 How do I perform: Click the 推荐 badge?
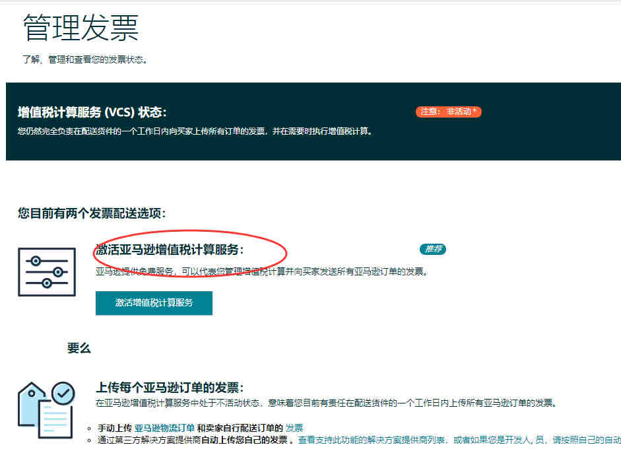[432, 249]
